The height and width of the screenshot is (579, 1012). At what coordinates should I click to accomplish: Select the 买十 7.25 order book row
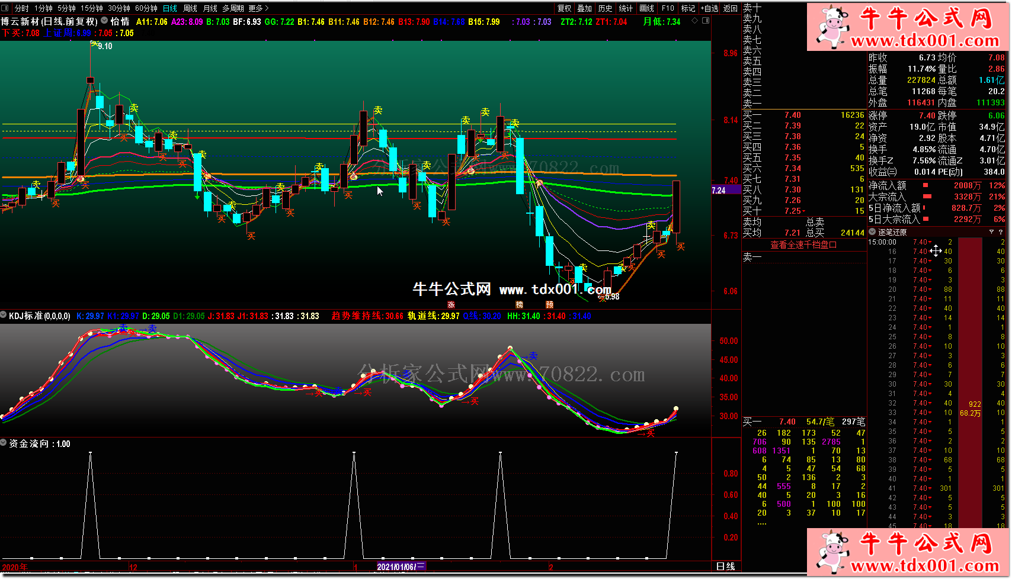tap(803, 211)
